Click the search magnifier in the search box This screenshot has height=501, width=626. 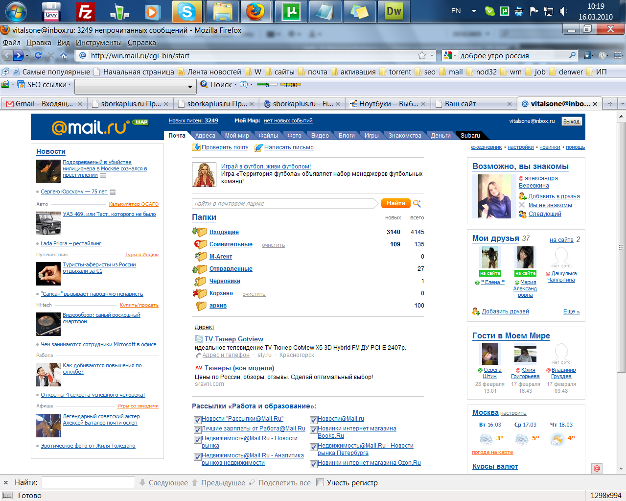572,55
